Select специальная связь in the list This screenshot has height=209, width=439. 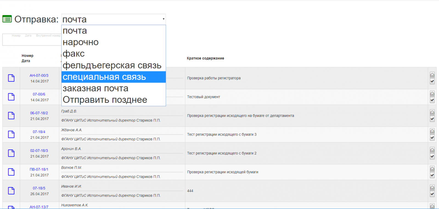coord(104,77)
